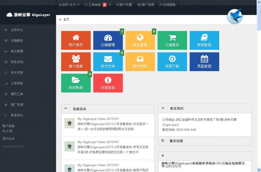This screenshot has height=172, width=261.
Task: Open the 界面教程 calendar tile
Action: 204,62
